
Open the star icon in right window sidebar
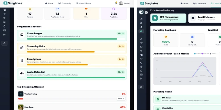[141, 59]
